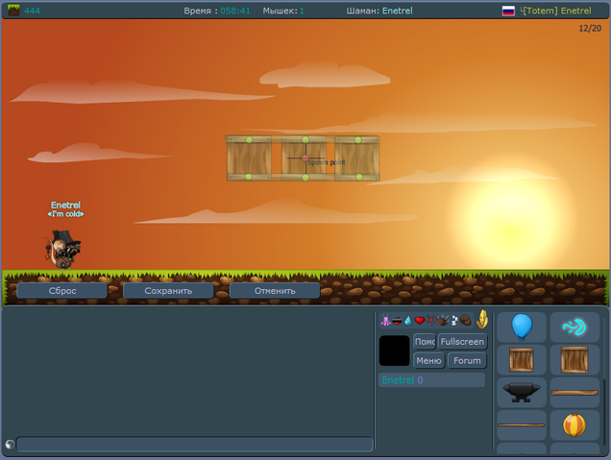
Task: Click the Шаман: Enetrel label
Action: tap(379, 11)
